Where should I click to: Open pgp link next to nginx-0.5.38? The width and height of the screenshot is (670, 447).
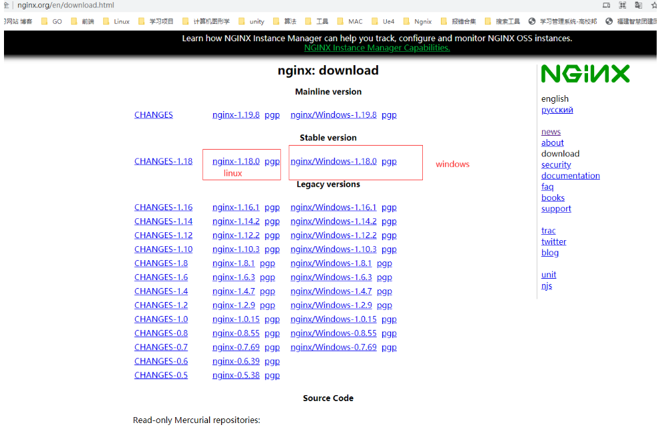(x=272, y=376)
